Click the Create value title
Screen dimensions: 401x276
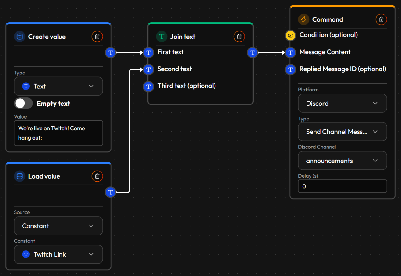[47, 37]
